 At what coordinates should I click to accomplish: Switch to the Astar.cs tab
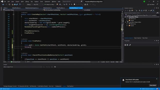click(5, 8)
